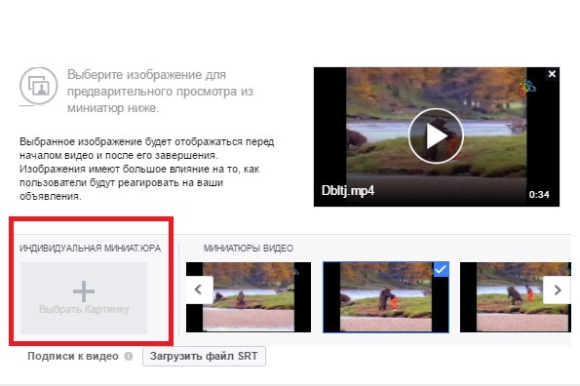Show previous video thumbnails with left arrow
The image size is (580, 386).
click(199, 289)
